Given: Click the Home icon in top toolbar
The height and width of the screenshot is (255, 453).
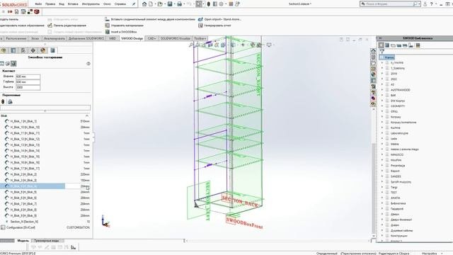Looking at the screenshot, I should click(x=144, y=4).
